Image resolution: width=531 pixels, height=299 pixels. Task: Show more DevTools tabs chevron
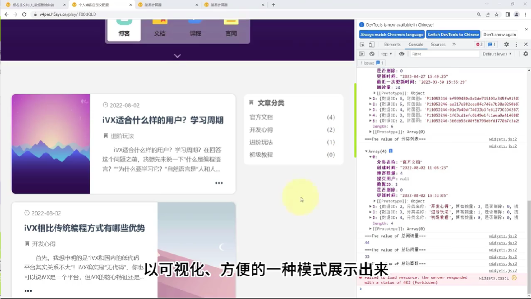pyautogui.click(x=454, y=44)
